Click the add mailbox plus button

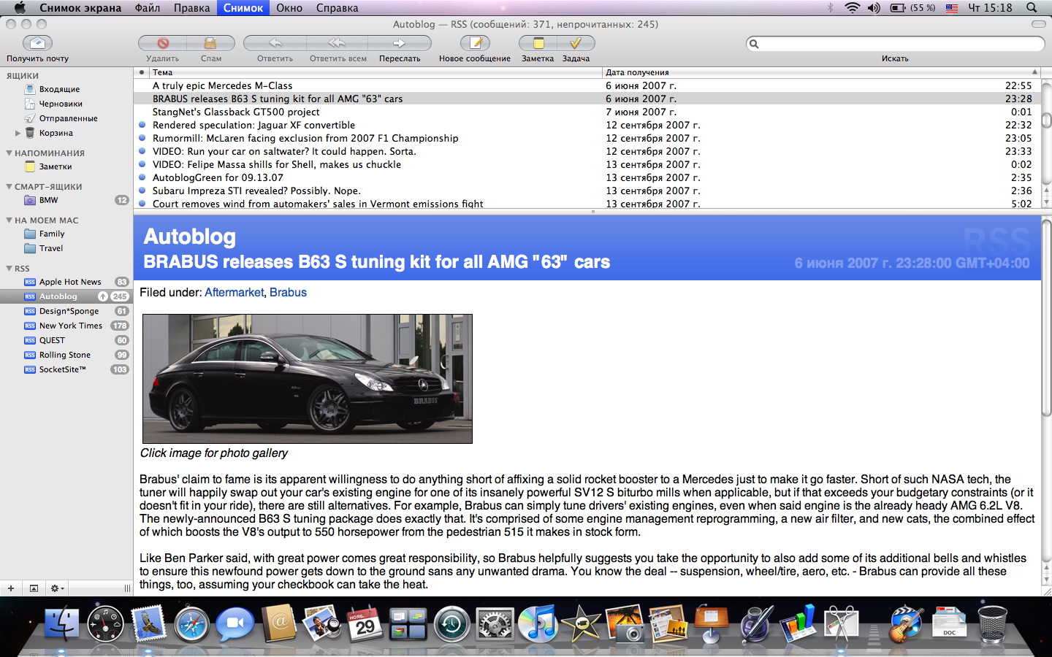11,588
